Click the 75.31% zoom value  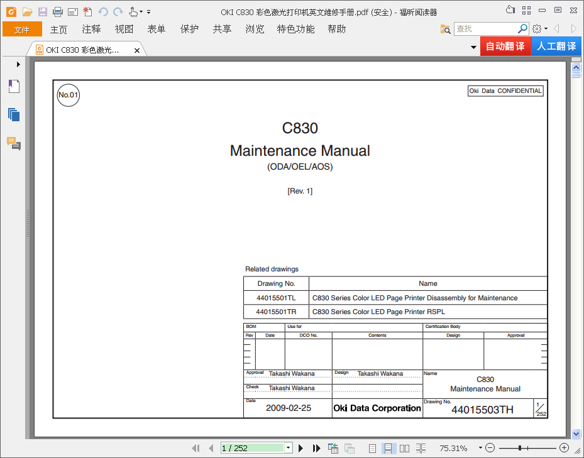[x=453, y=448]
